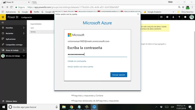The width and height of the screenshot is (195, 110).
Task: Open Favoritos in the sidebar
Action: tap(9, 28)
